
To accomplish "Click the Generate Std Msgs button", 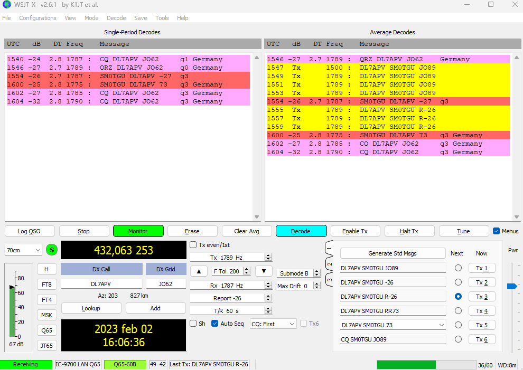I will (393, 253).
